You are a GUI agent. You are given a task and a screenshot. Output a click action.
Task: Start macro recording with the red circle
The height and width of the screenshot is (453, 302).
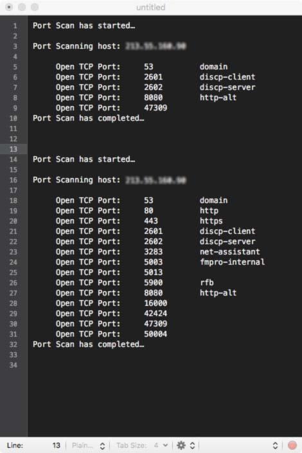tap(292, 445)
